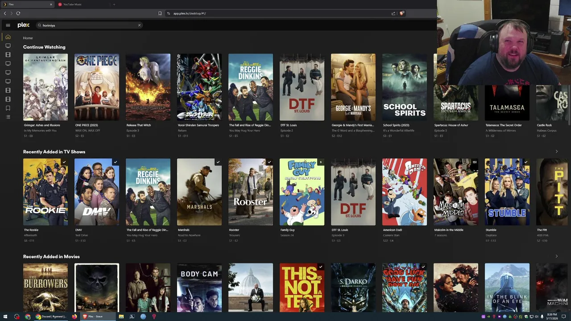Open the Brave Shields icon

[x=401, y=13]
